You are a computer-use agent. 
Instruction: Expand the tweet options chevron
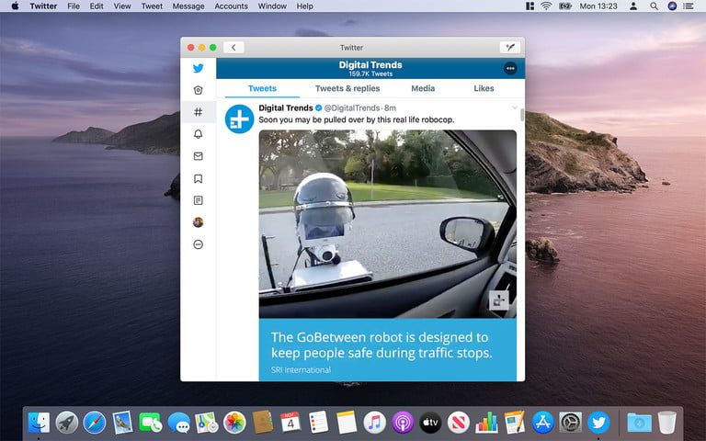(x=515, y=107)
